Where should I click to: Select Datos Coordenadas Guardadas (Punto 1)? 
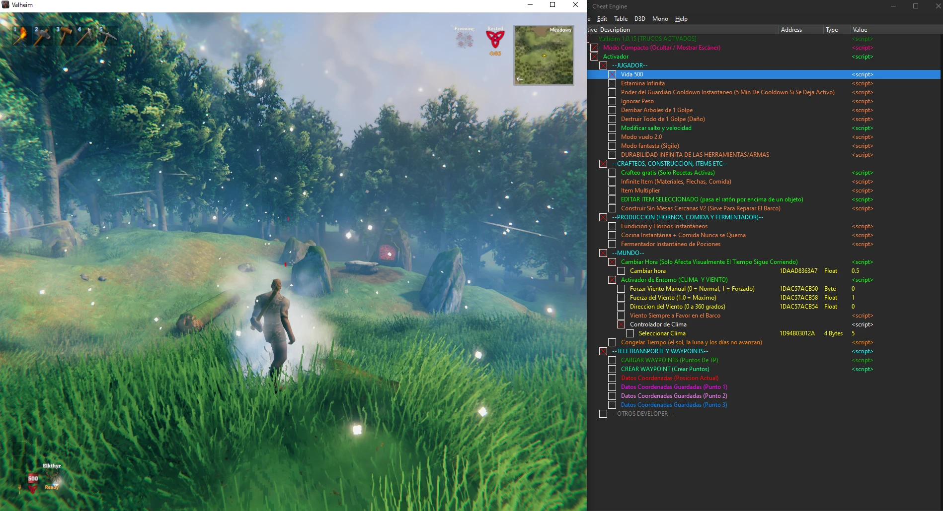tap(765, 387)
